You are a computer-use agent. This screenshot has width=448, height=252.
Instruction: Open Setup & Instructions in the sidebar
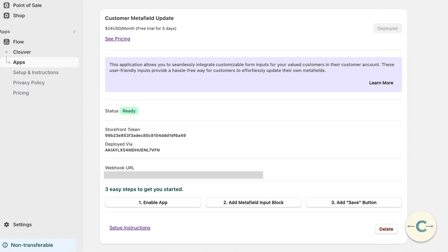click(x=36, y=72)
